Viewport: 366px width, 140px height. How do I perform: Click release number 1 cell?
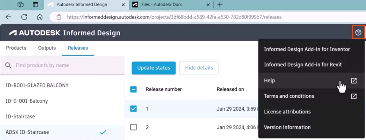click(x=147, y=109)
